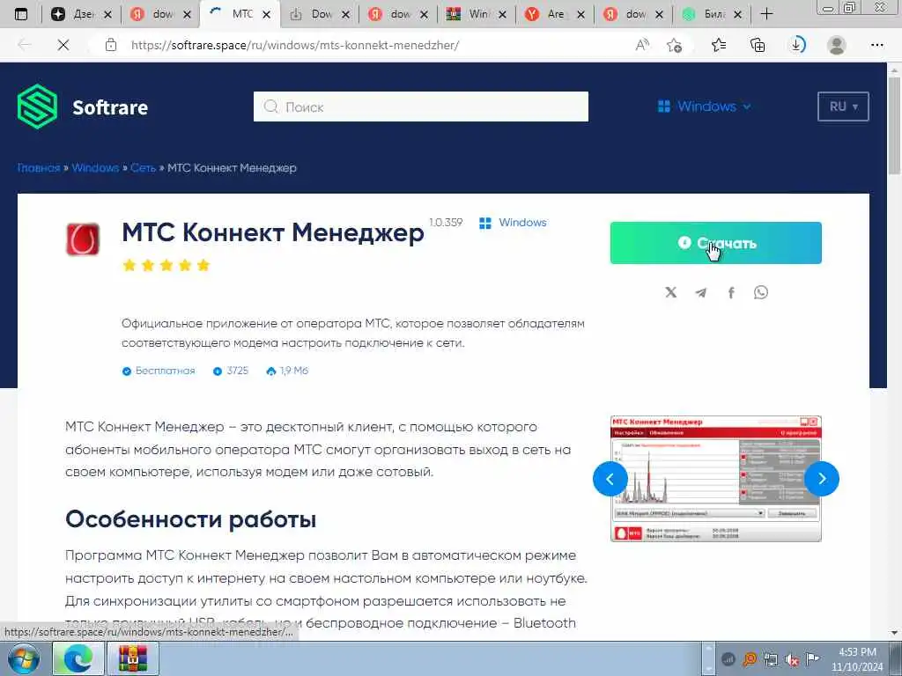
Task: Open Сеть breadcrumb link
Action: pyautogui.click(x=143, y=168)
